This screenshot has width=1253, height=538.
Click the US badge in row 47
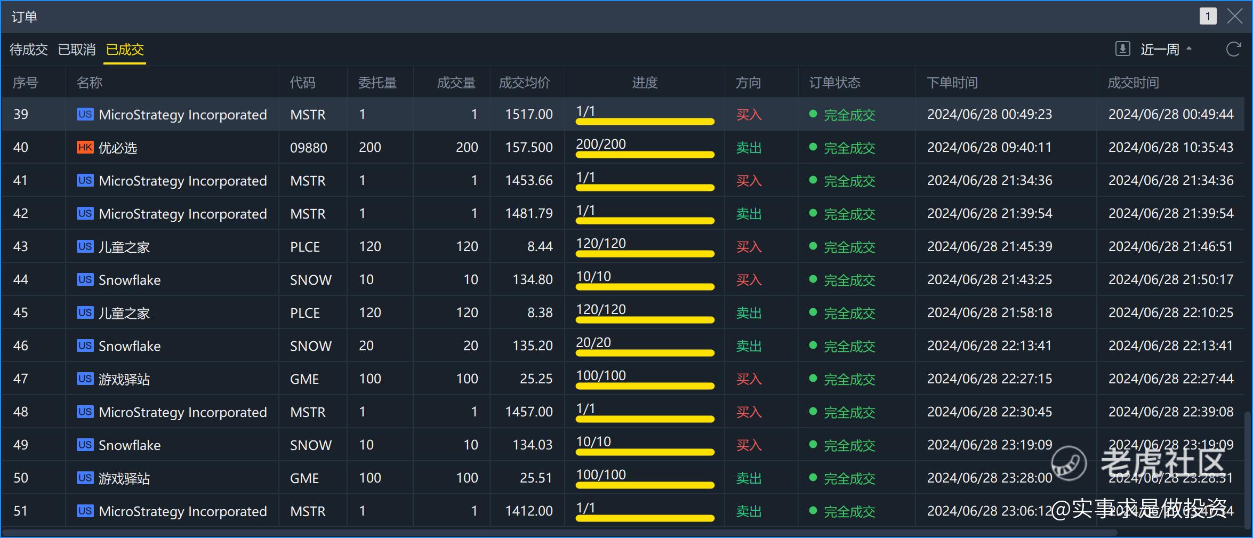[x=85, y=379]
